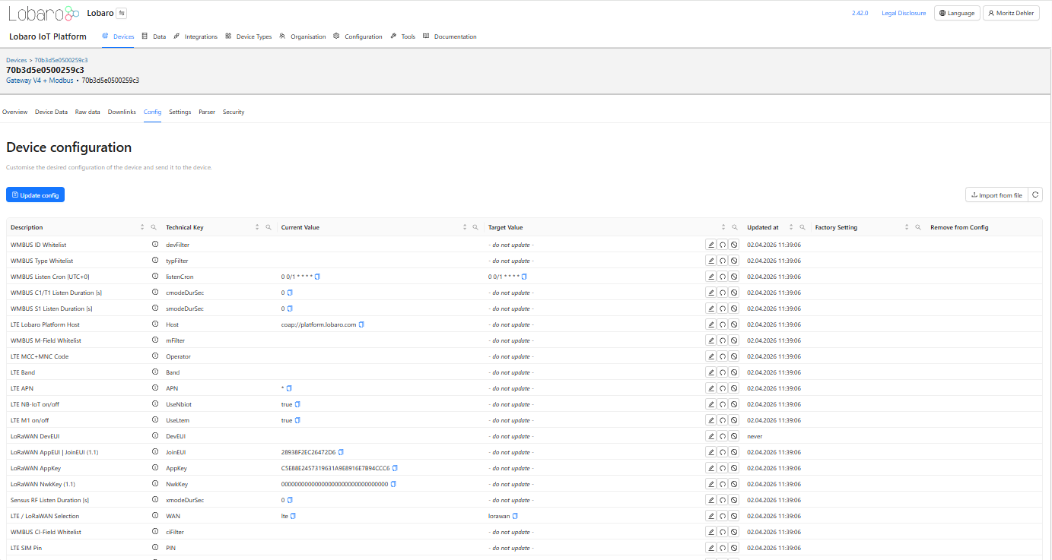Show info for WMBUS C1/T1 Listen Duration
The image size is (1052, 560).
point(155,293)
